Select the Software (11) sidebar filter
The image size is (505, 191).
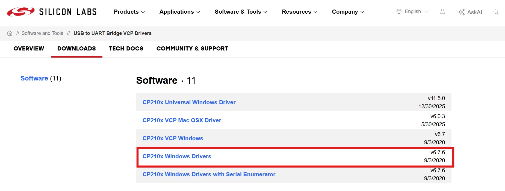[x=41, y=78]
